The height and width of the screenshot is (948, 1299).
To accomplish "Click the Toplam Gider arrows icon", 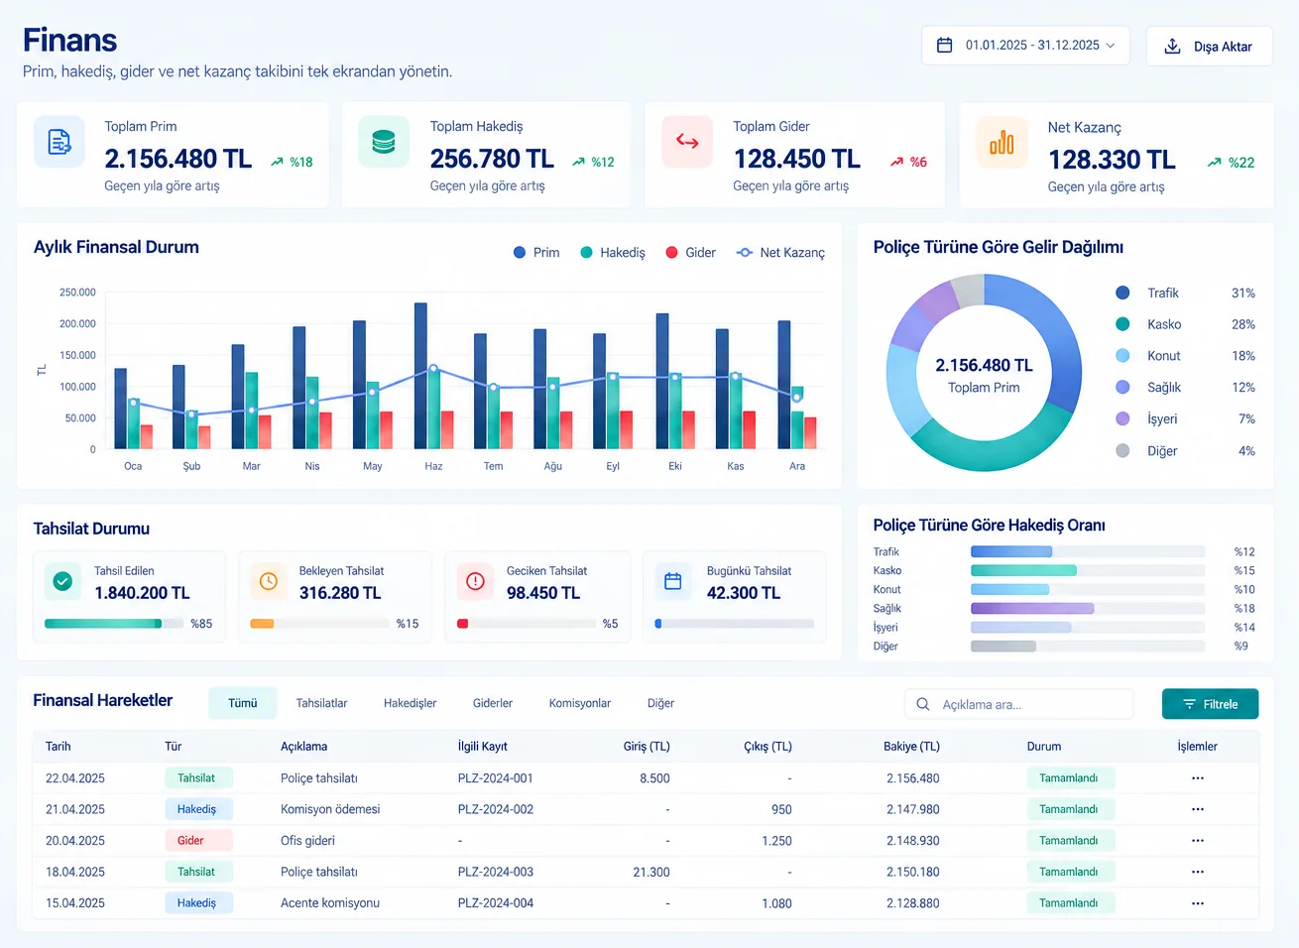I will tap(687, 142).
